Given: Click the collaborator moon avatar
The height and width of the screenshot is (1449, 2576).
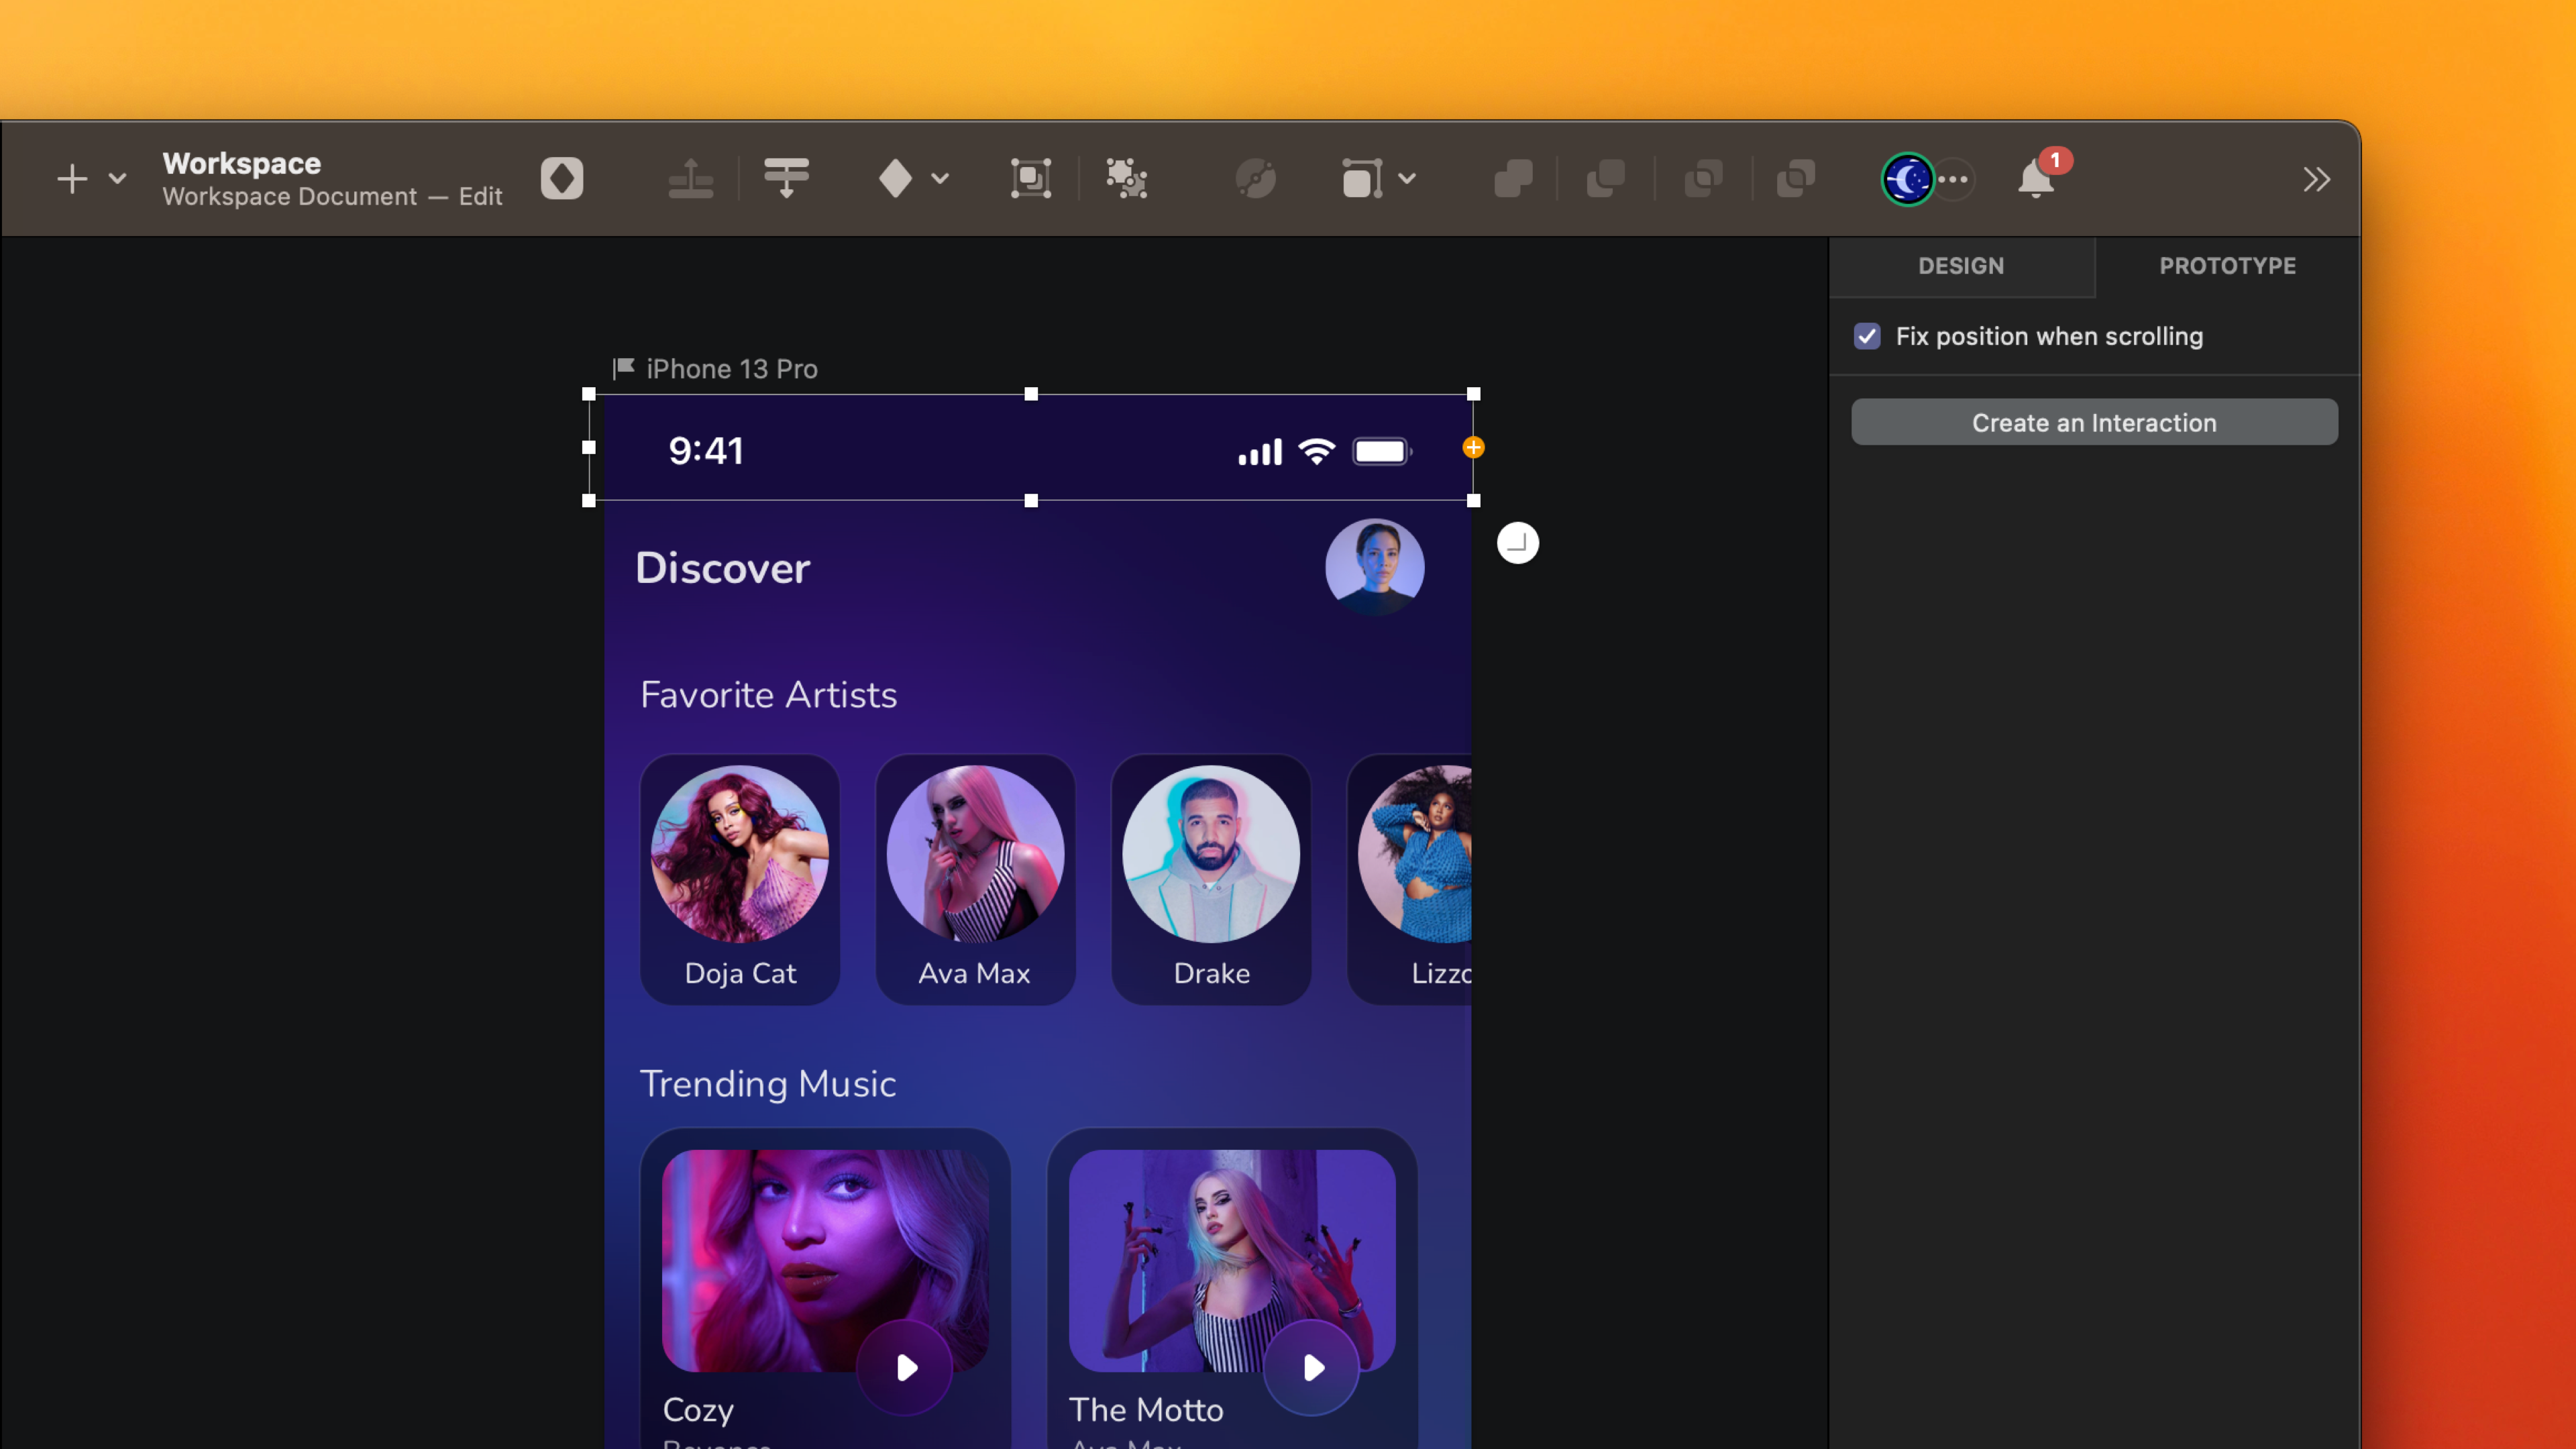Looking at the screenshot, I should 1908,179.
